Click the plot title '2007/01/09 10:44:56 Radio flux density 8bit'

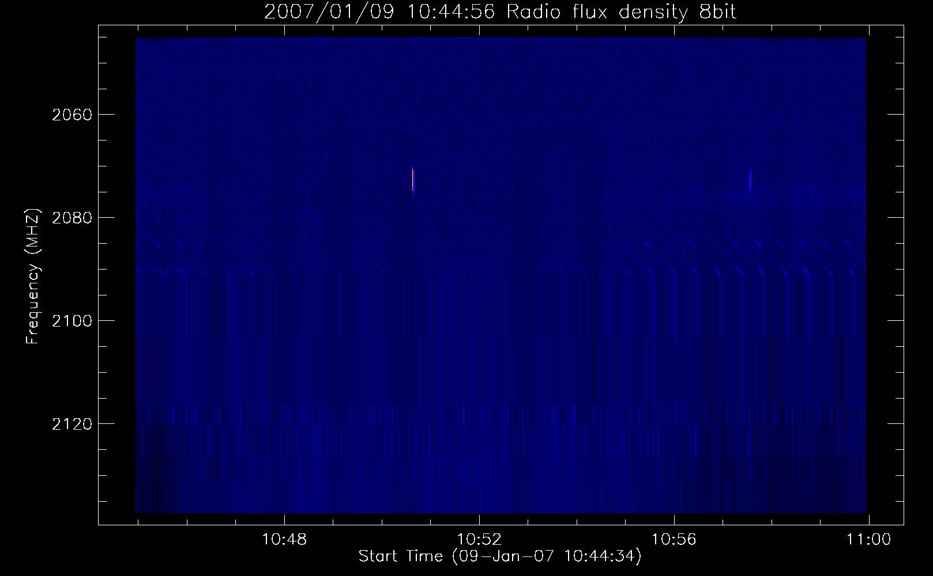point(500,12)
